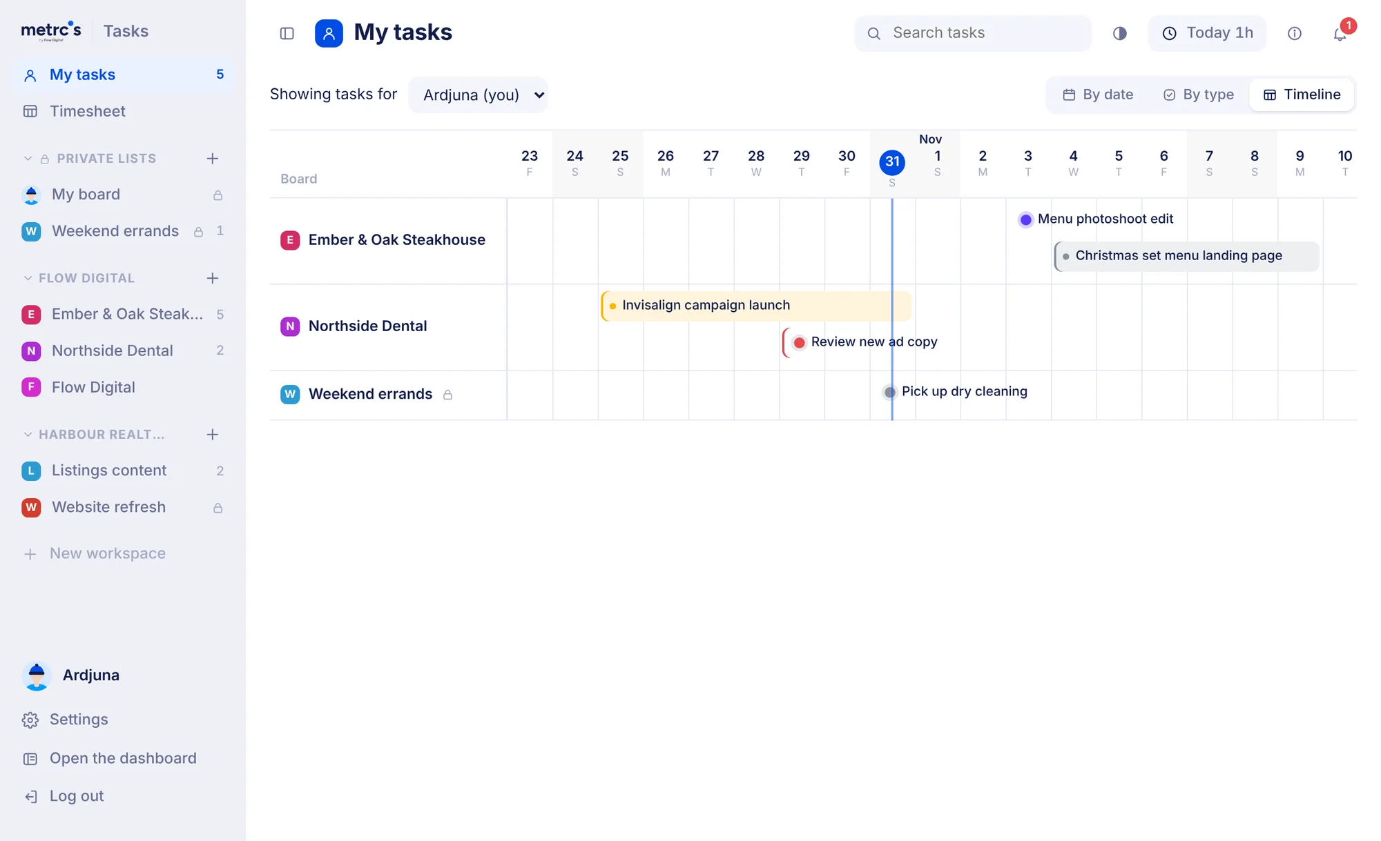This screenshot has width=1381, height=841.
Task: Open Review new ad copy task
Action: [x=860, y=342]
